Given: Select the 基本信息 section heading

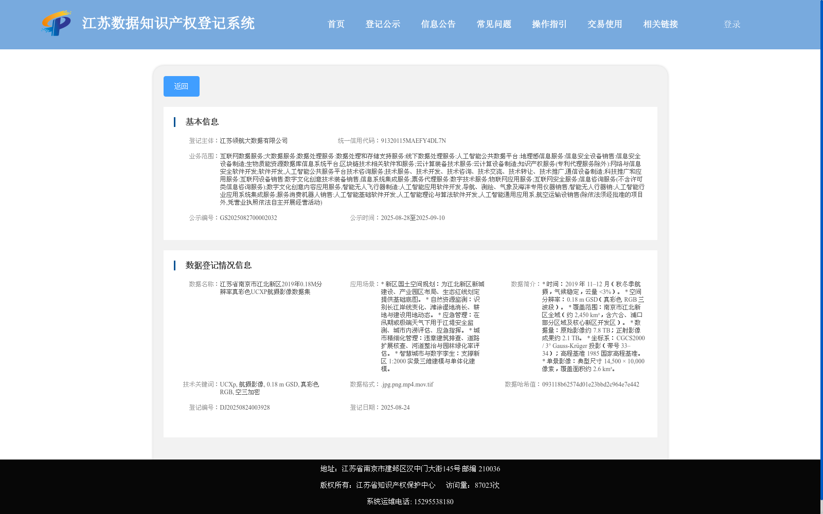Looking at the screenshot, I should tap(202, 122).
